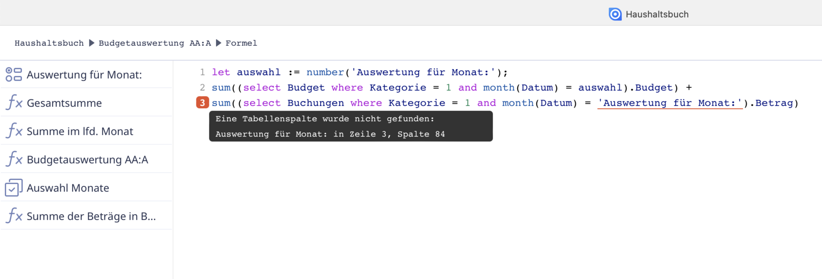
Task: Select the radio-list icon beside Auswertung für Monat
Action: click(14, 74)
